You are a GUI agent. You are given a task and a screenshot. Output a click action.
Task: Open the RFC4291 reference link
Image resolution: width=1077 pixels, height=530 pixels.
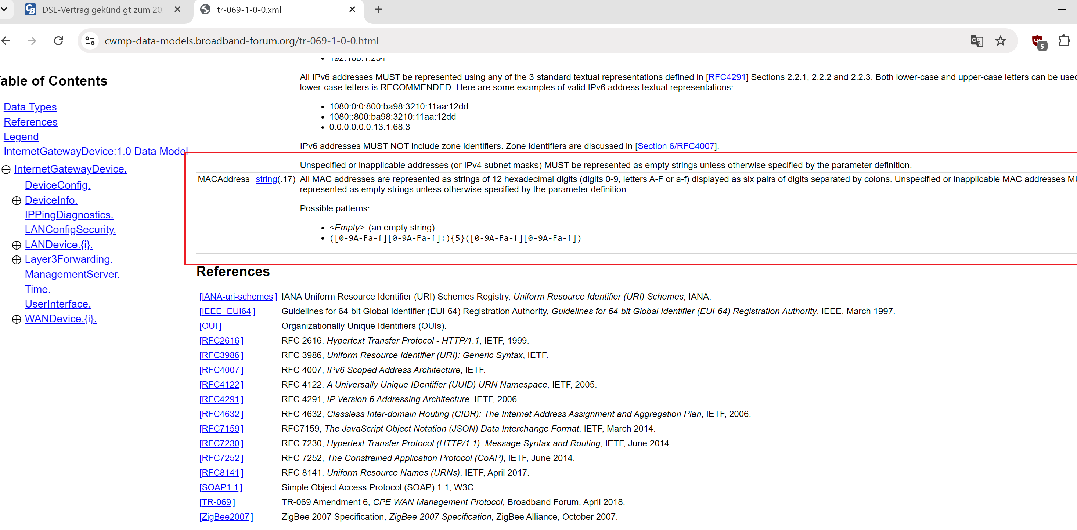click(220, 399)
